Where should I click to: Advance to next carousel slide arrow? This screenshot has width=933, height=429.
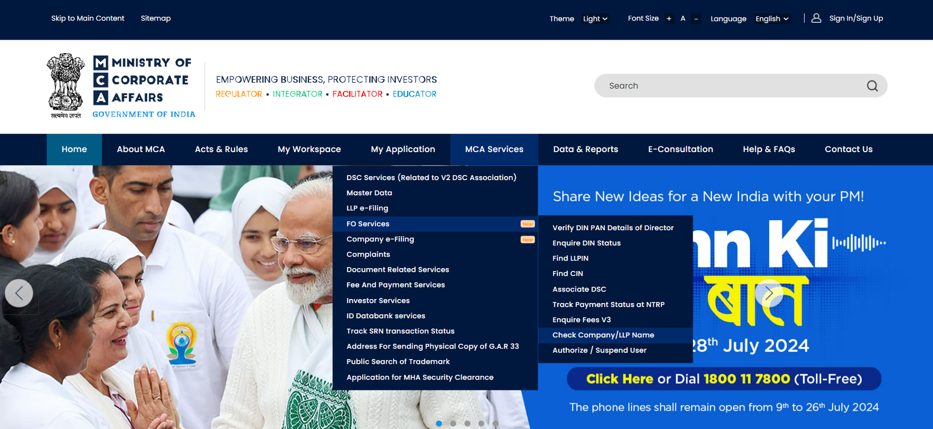coord(769,293)
